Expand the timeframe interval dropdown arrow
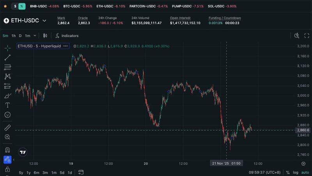 point(34,35)
